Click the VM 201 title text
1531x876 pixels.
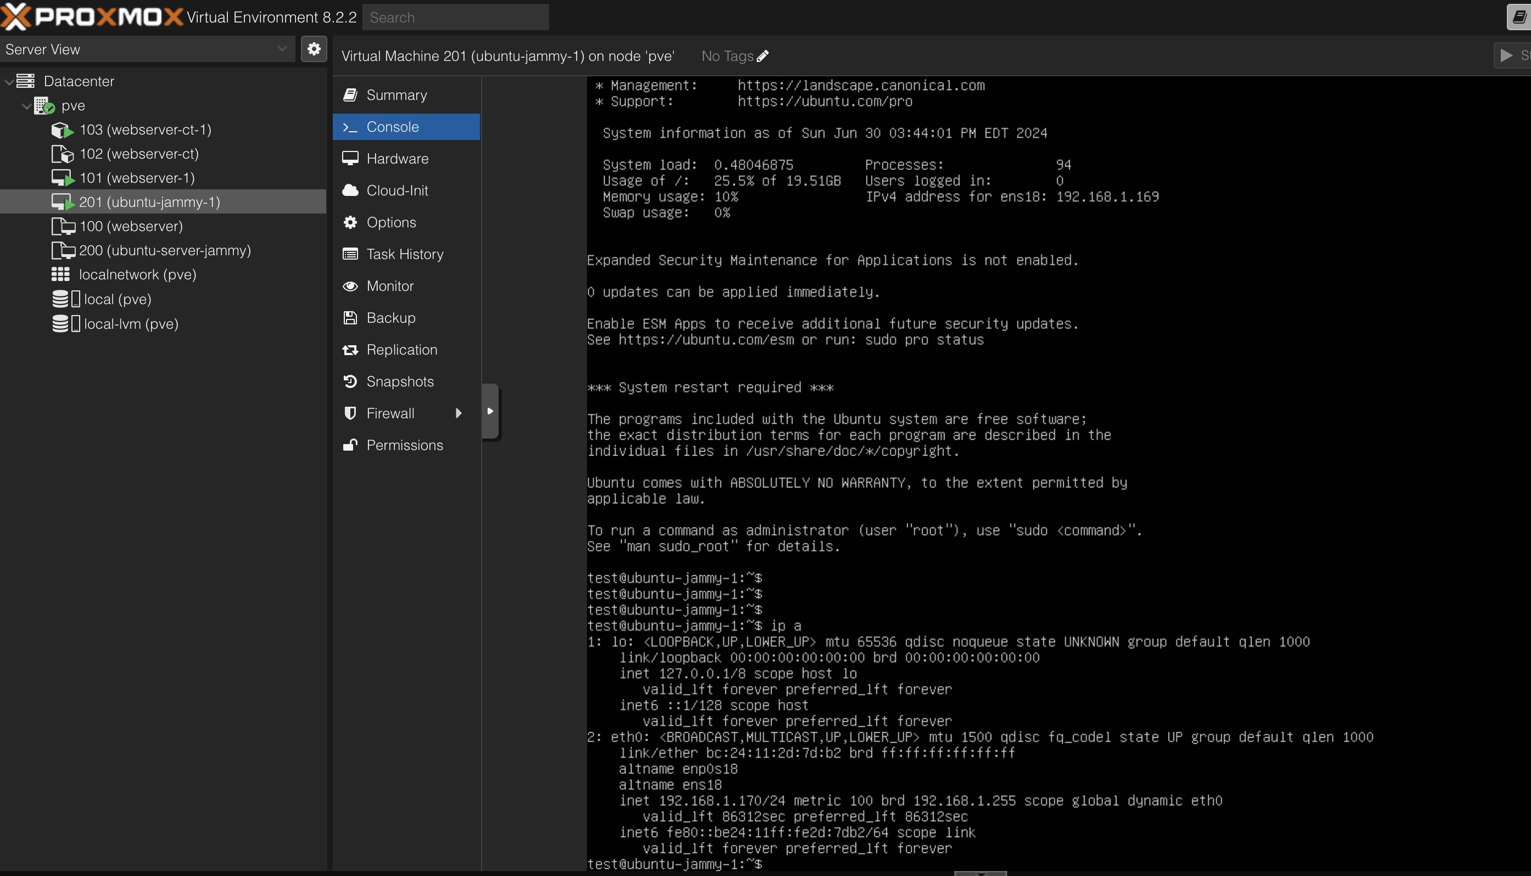508,56
